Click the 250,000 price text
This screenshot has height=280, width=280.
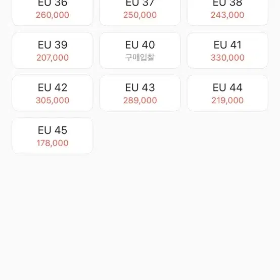140,15
